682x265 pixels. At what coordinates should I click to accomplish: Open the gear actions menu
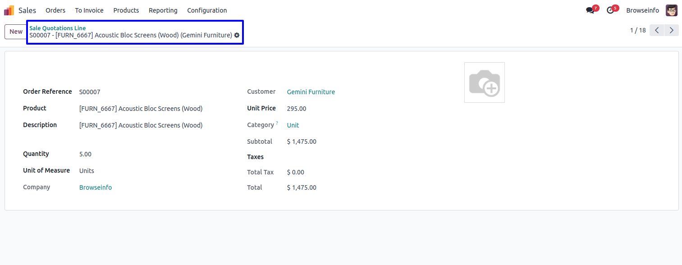pyautogui.click(x=237, y=35)
